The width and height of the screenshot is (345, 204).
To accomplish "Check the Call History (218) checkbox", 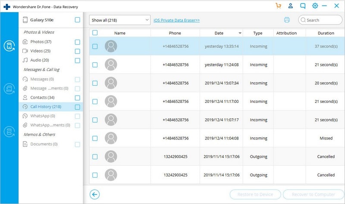I will (x=78, y=107).
